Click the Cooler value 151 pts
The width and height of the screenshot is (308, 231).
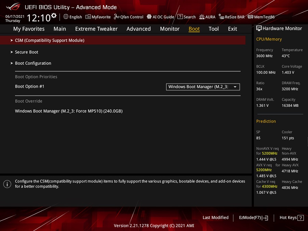pos(288,138)
